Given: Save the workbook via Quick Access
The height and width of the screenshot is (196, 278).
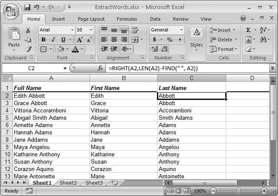Looking at the screenshot, I should click(27, 7).
